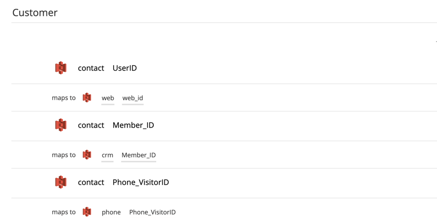Screen dimensions: 437x218
Task: Click the Customer section heading
Action: 35,12
